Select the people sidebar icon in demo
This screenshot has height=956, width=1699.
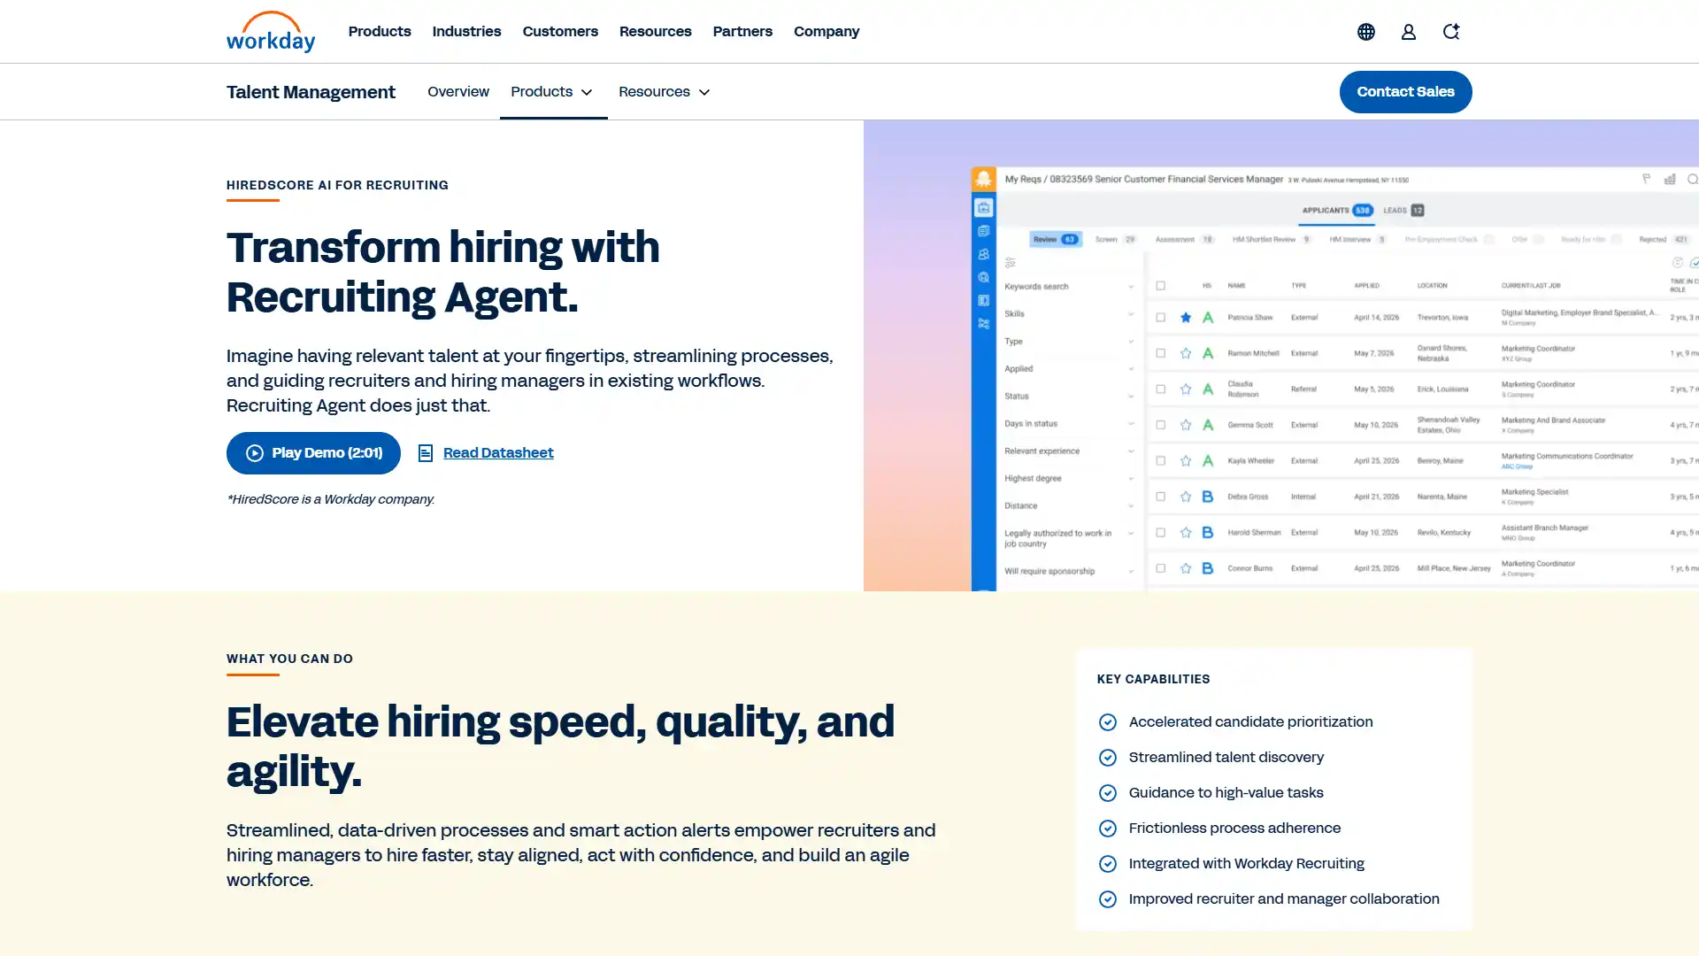pyautogui.click(x=983, y=254)
